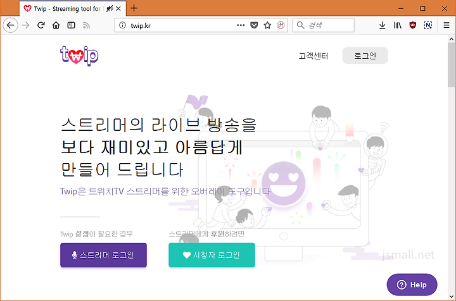456x301 pixels.
Task: Open the browser home page icon
Action: 56,25
